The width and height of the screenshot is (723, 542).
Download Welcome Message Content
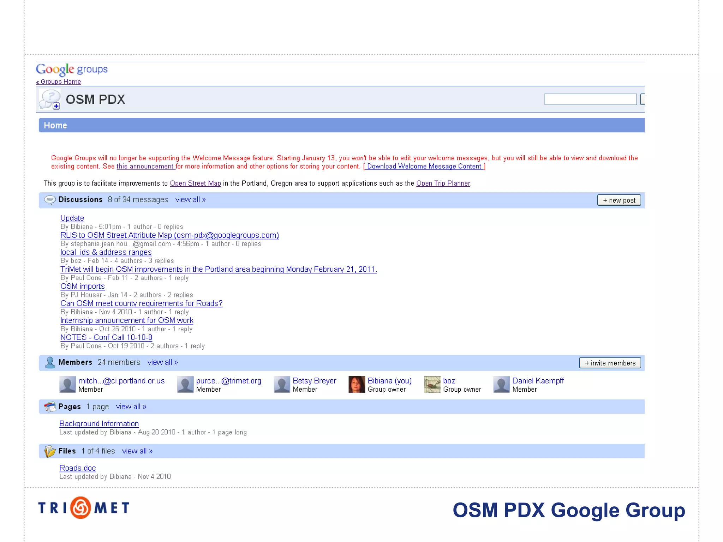pos(424,167)
